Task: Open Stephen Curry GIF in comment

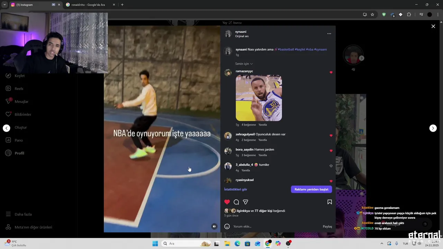Action: point(259,98)
